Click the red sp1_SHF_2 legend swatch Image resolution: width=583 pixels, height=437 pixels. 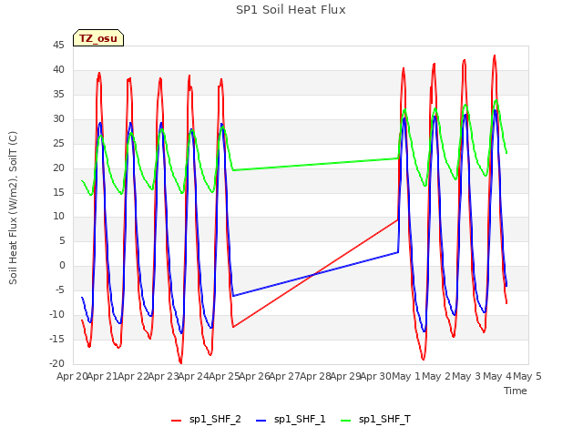pos(176,421)
